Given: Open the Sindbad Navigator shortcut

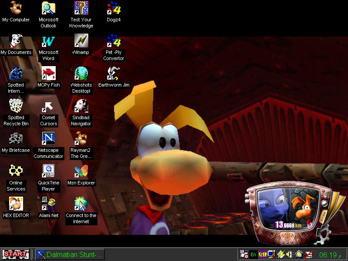Looking at the screenshot, I should click(x=81, y=106).
